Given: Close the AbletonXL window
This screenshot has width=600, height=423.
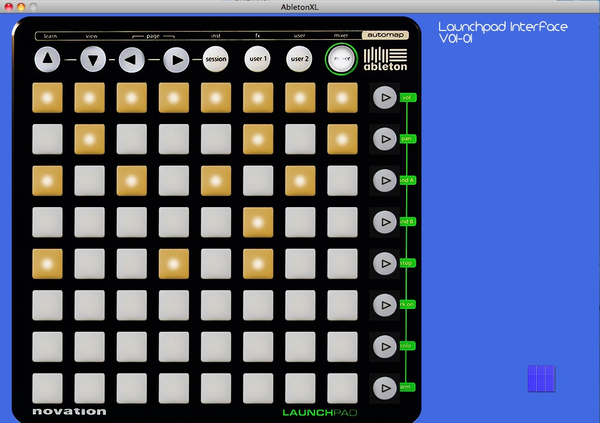Looking at the screenshot, I should (9, 6).
